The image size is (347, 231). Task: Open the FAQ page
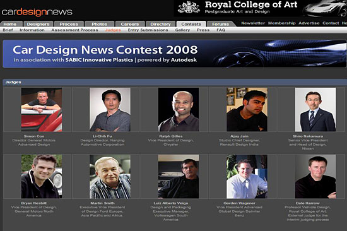[x=221, y=30]
